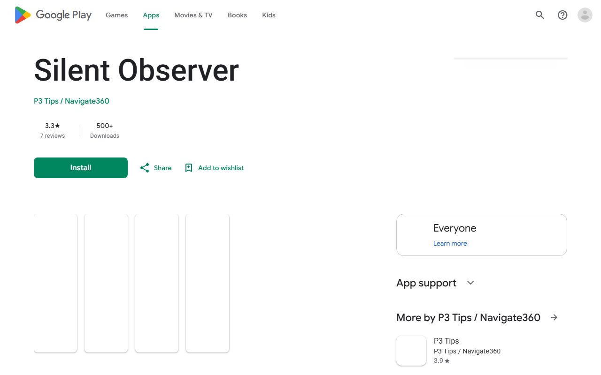This screenshot has height=375, width=601.
Task: Expand the App support section
Action: coord(470,283)
